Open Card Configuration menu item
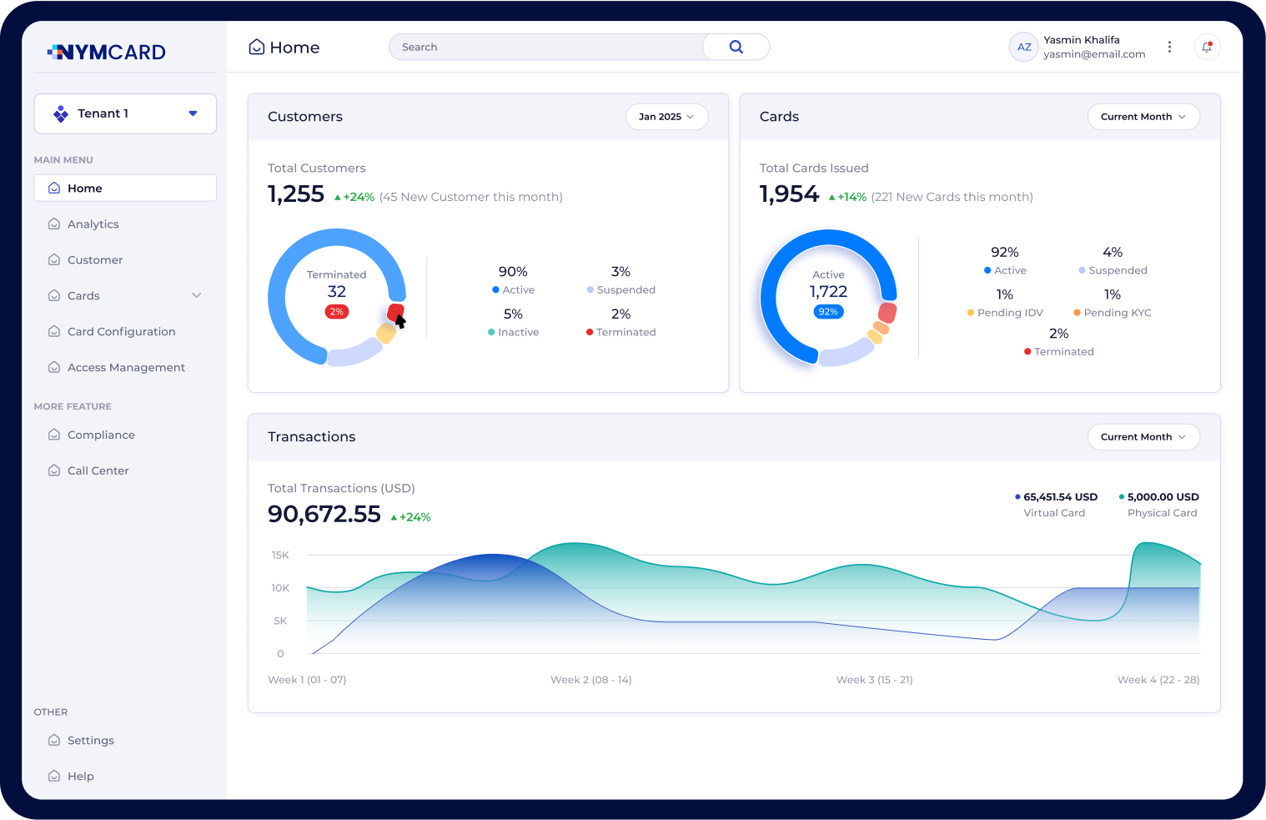This screenshot has width=1266, height=820. click(121, 332)
